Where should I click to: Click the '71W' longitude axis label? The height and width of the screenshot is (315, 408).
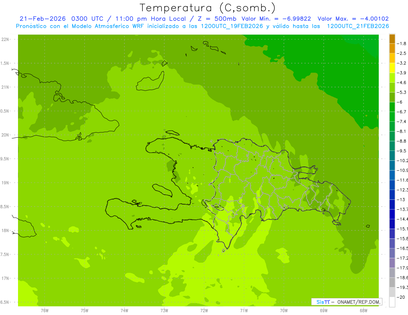pyautogui.click(x=244, y=310)
